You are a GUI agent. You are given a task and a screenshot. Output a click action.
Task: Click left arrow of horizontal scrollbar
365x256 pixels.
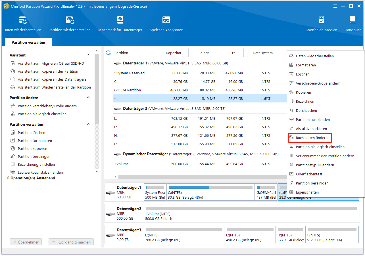coord(116,177)
